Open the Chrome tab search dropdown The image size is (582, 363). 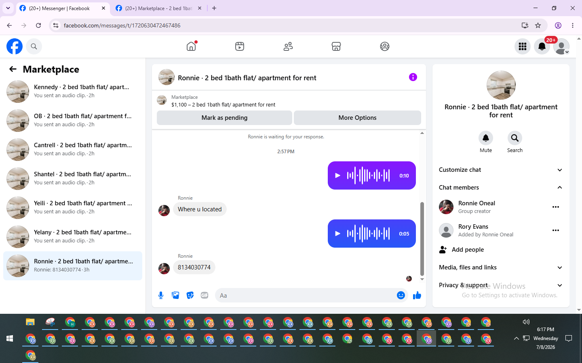8,8
